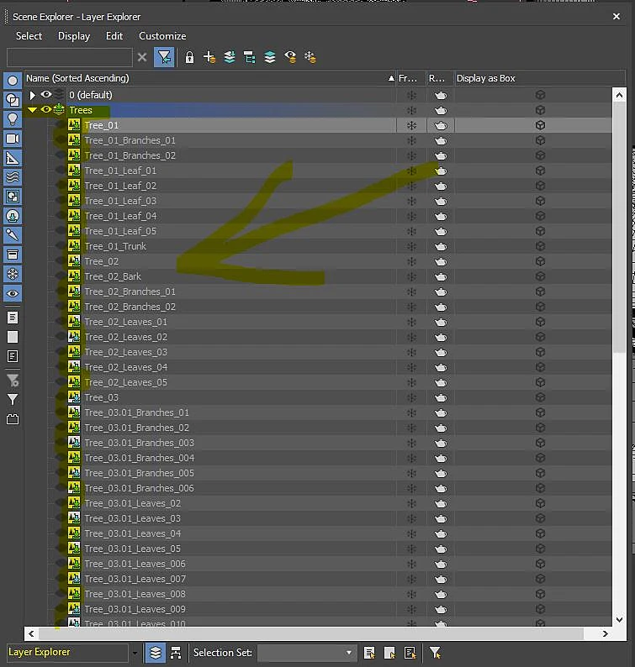Create a new layer from toolbar
Image resolution: width=635 pixels, height=667 pixels.
[209, 57]
